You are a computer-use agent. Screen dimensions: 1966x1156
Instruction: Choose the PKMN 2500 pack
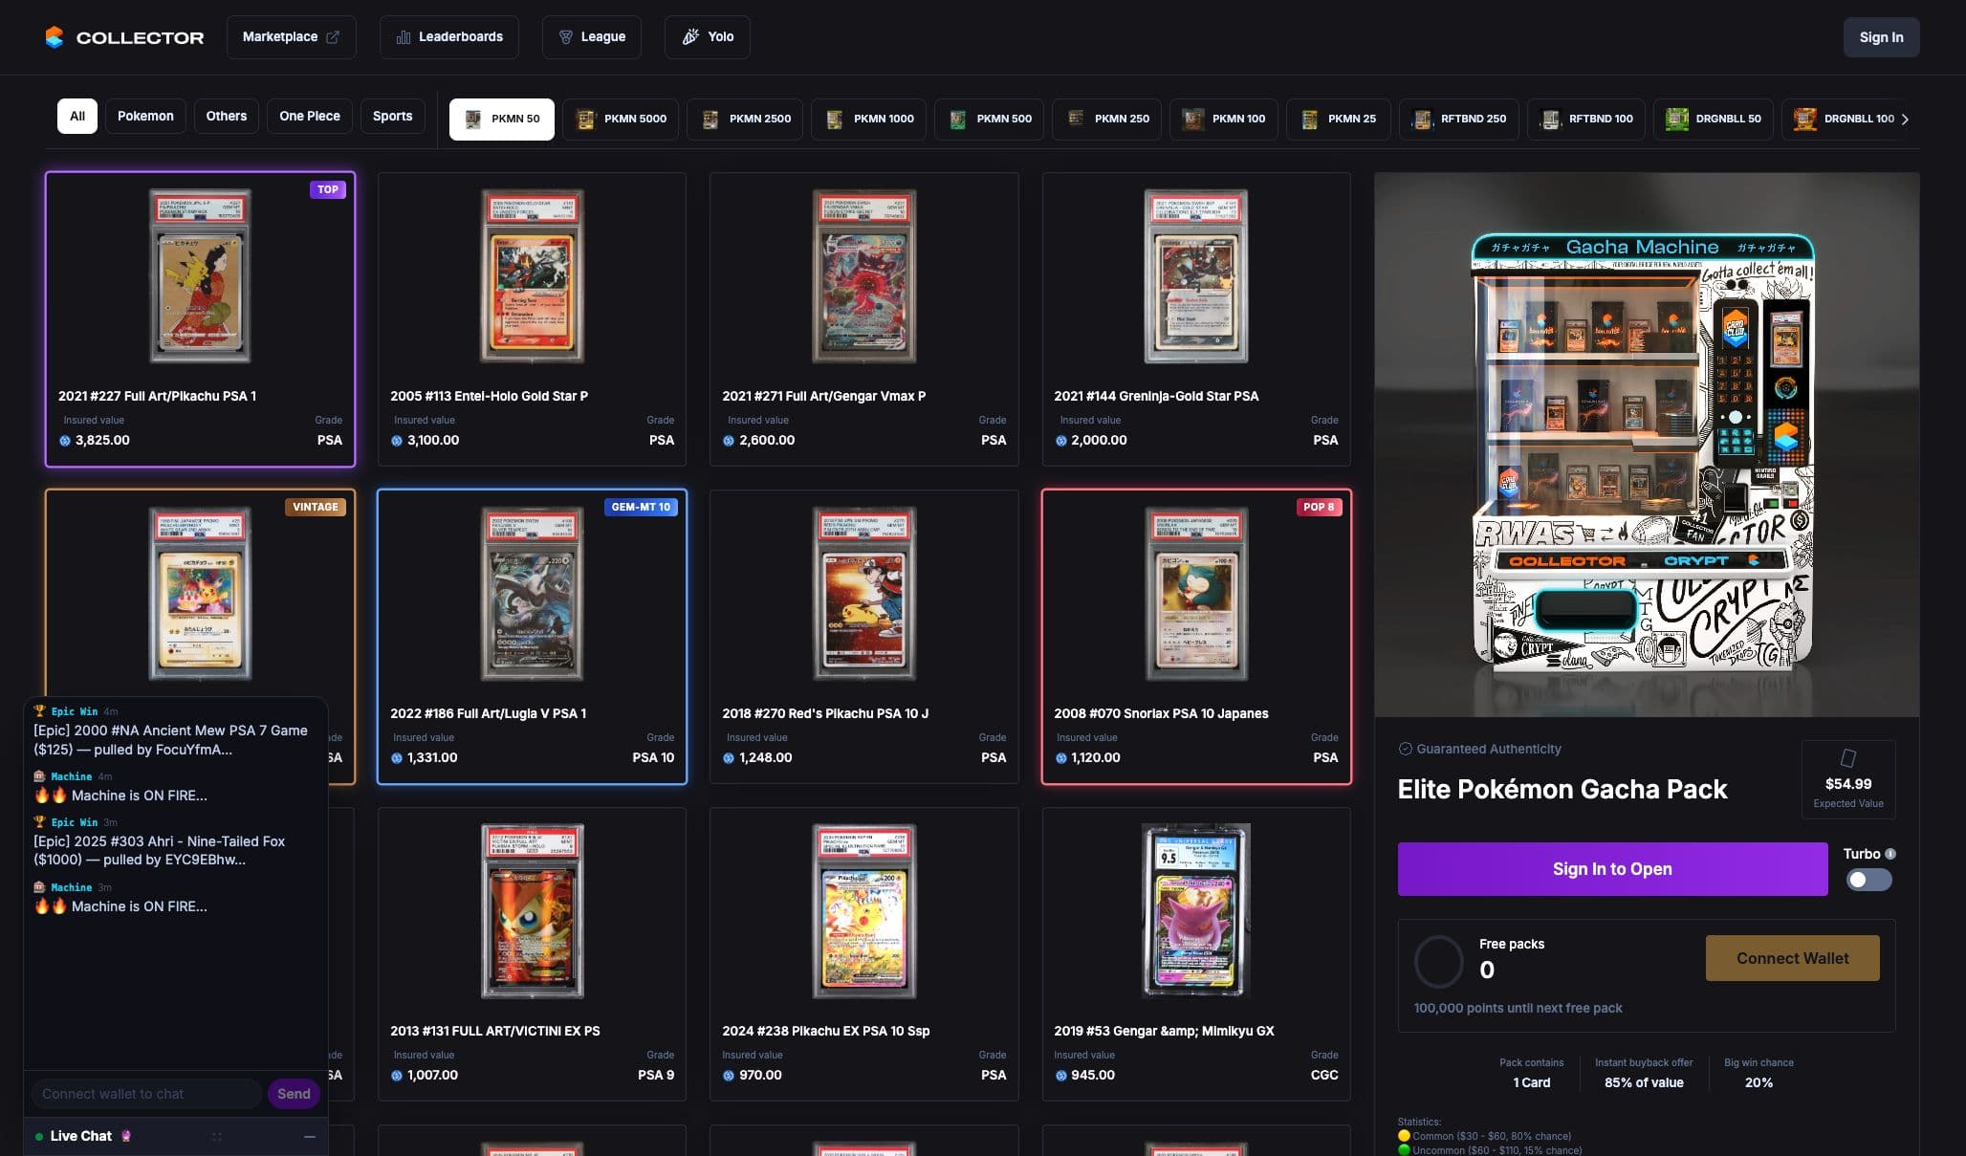(746, 119)
